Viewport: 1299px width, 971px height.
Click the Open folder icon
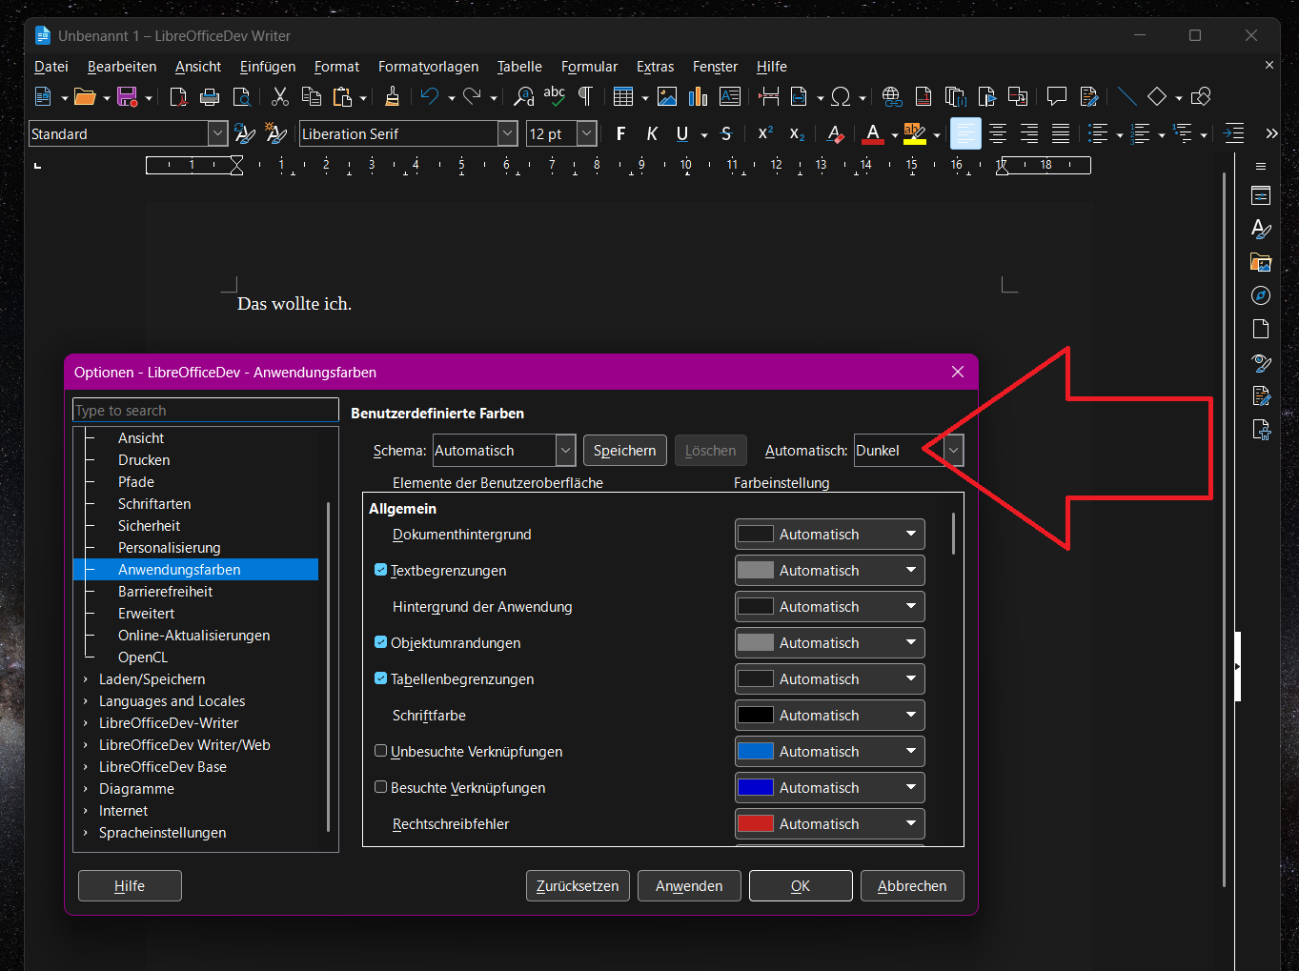(85, 96)
